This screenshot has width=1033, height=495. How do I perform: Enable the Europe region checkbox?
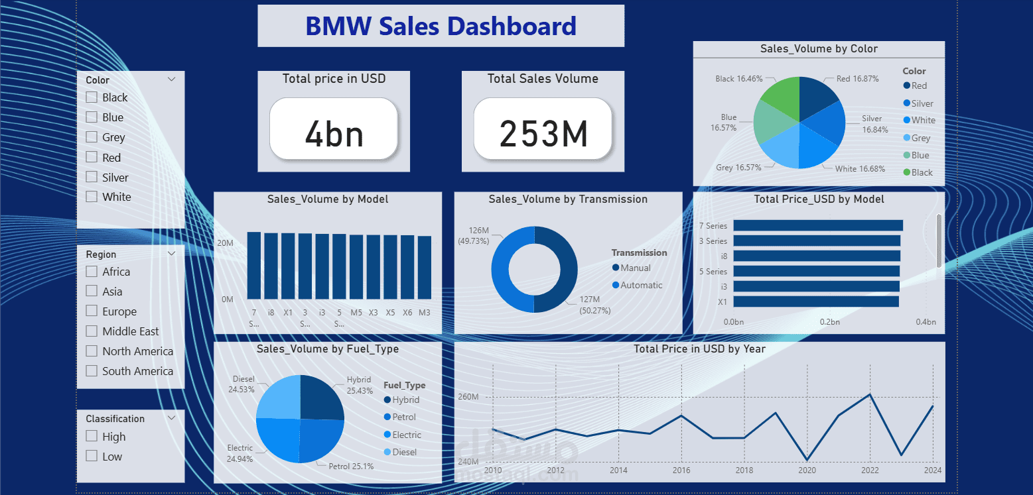pyautogui.click(x=92, y=311)
